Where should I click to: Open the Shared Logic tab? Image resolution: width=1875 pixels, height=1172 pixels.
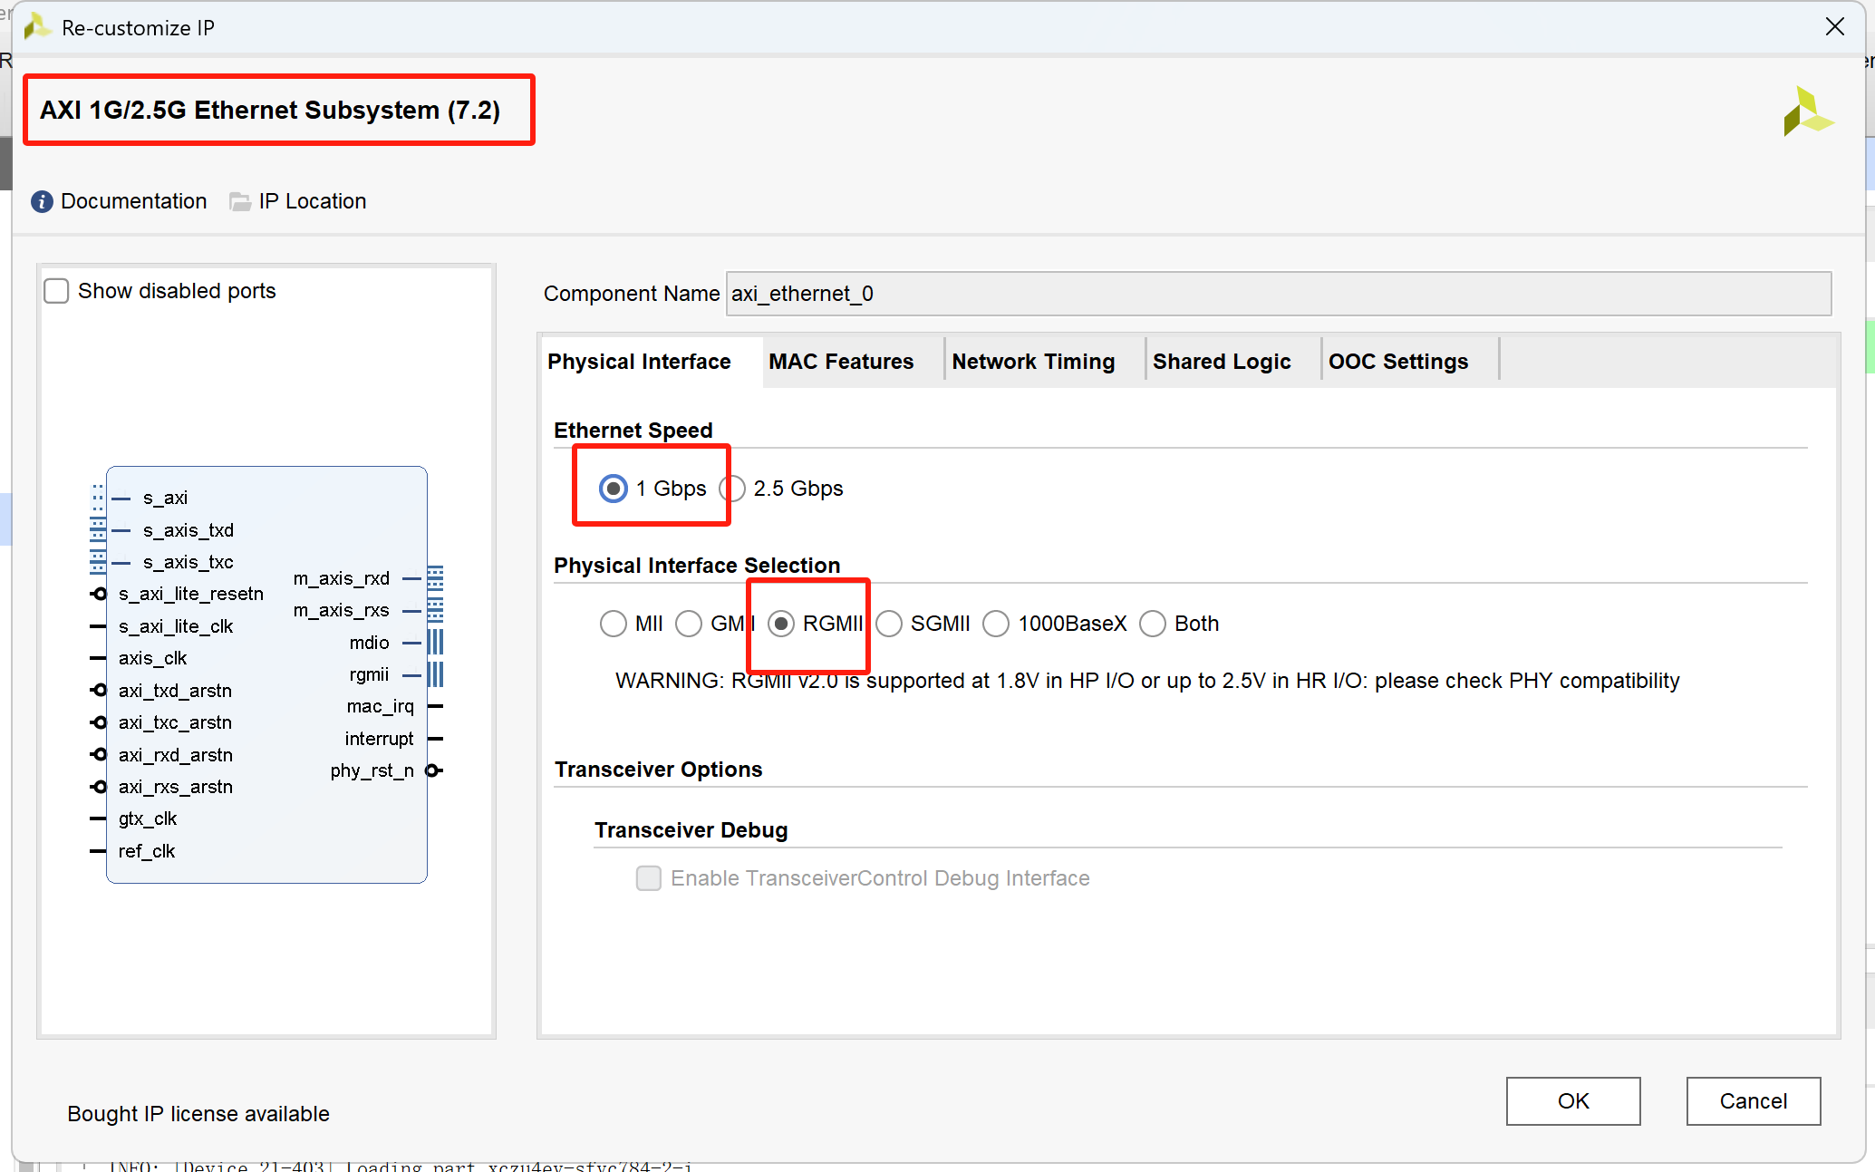[x=1221, y=362]
